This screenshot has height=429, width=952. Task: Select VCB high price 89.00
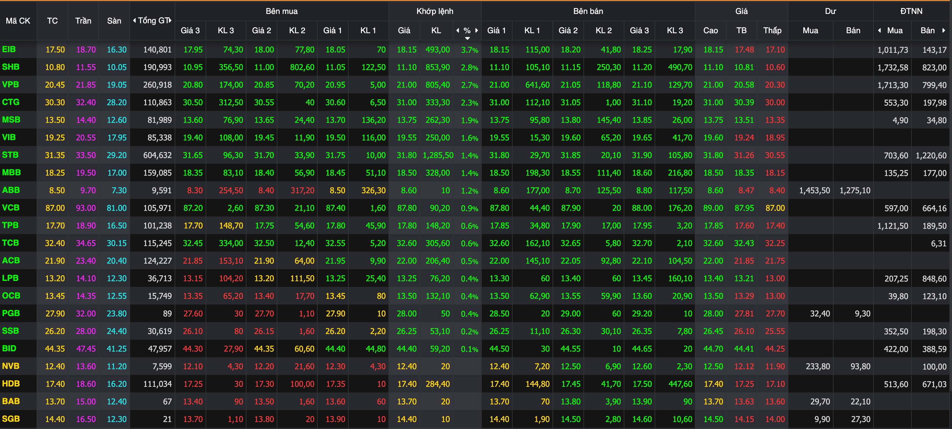(713, 208)
